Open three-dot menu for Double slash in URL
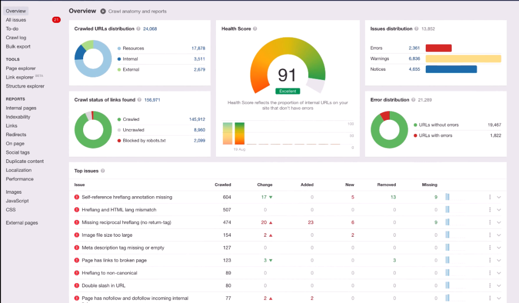519x303 pixels. (x=490, y=285)
